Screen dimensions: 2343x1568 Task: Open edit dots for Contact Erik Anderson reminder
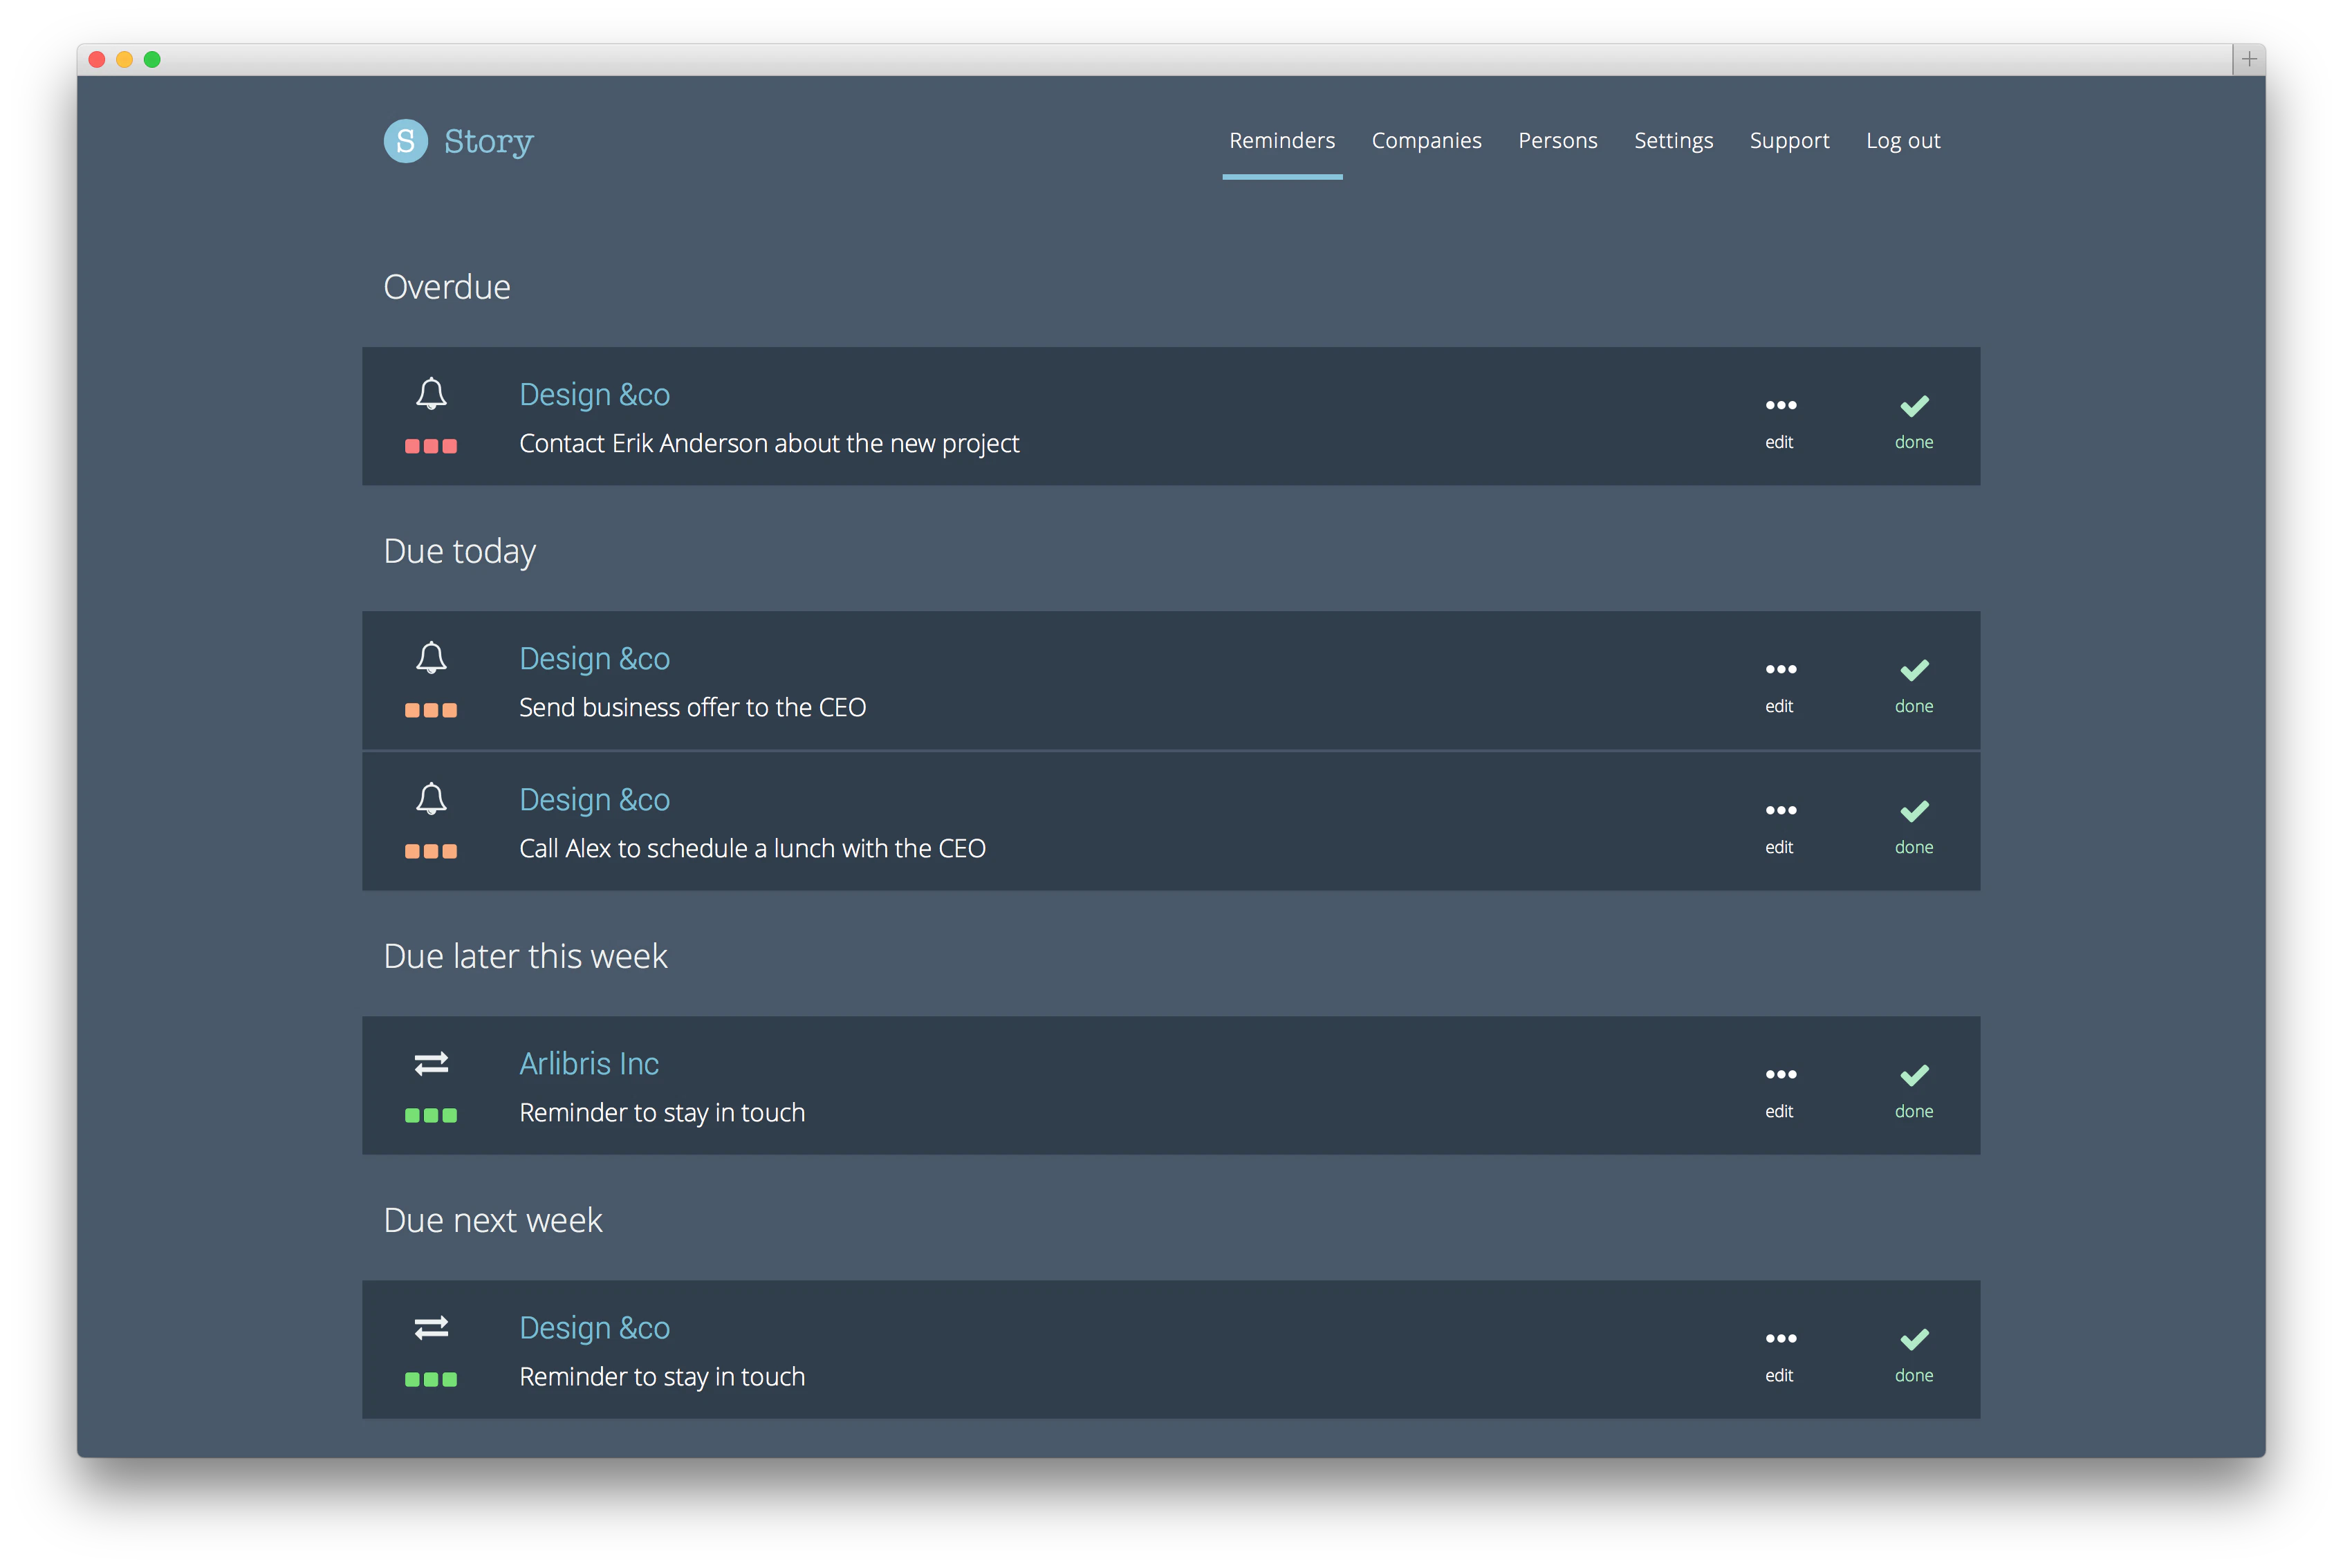[x=1780, y=405]
